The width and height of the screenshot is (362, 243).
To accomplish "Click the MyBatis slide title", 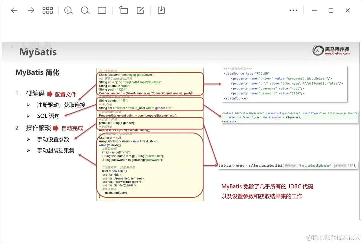I will click(x=38, y=52).
